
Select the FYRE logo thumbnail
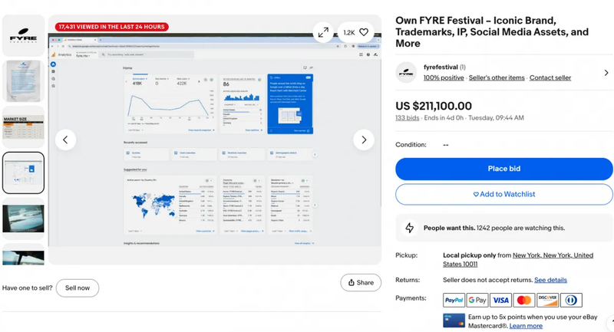[24, 35]
